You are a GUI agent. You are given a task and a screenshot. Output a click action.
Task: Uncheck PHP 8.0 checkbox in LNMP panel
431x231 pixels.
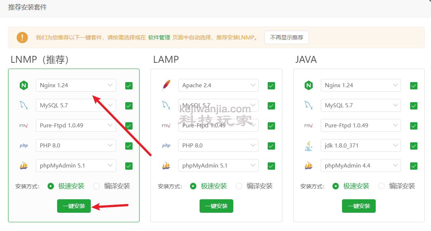pos(129,146)
